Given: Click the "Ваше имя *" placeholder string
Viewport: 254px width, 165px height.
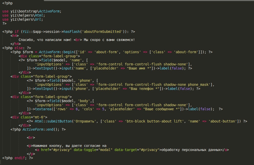Looking at the screenshot, I should tap(139, 68).
